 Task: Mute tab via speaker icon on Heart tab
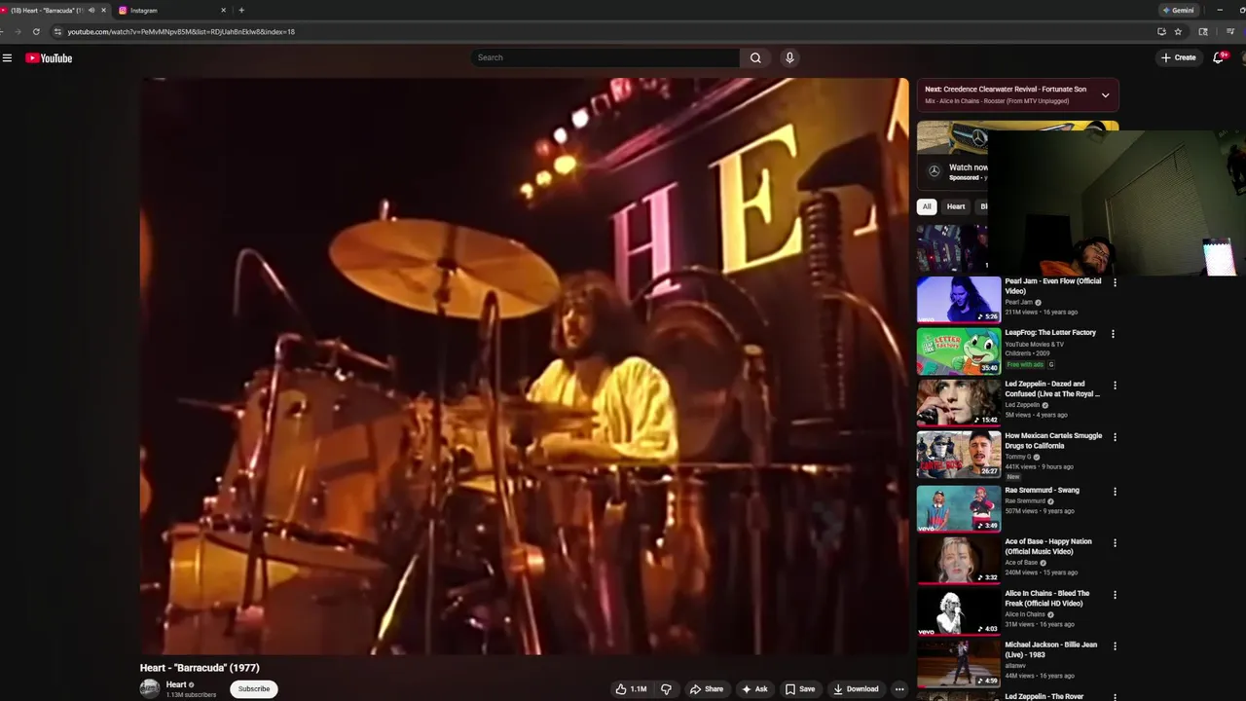(x=92, y=10)
